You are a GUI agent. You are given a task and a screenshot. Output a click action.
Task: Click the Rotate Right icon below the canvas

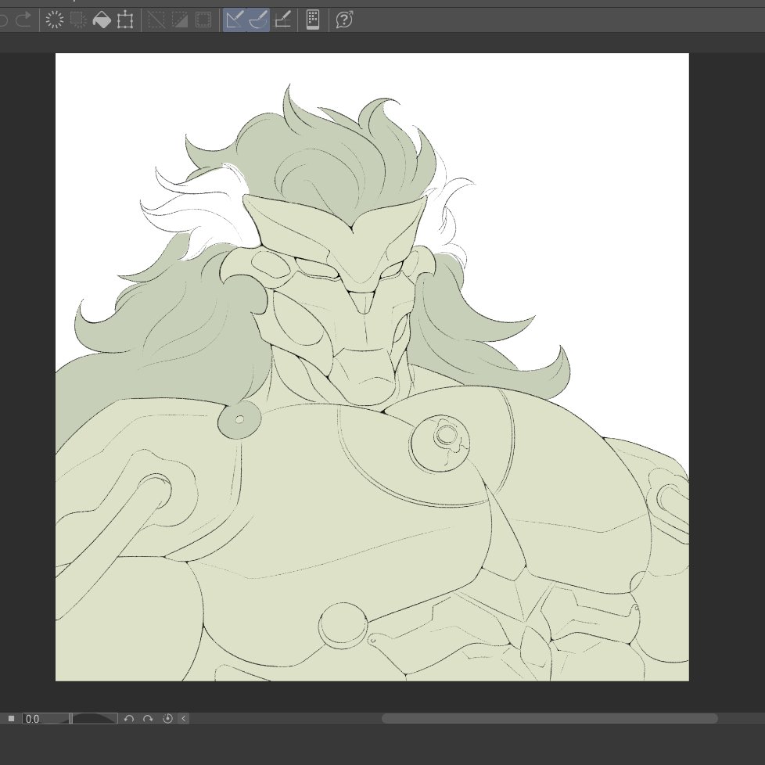148,719
